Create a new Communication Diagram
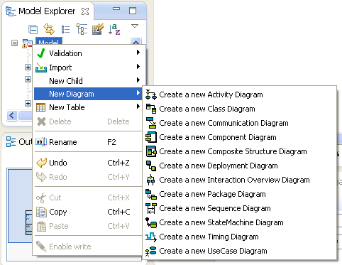342x265 pixels. coord(239,123)
